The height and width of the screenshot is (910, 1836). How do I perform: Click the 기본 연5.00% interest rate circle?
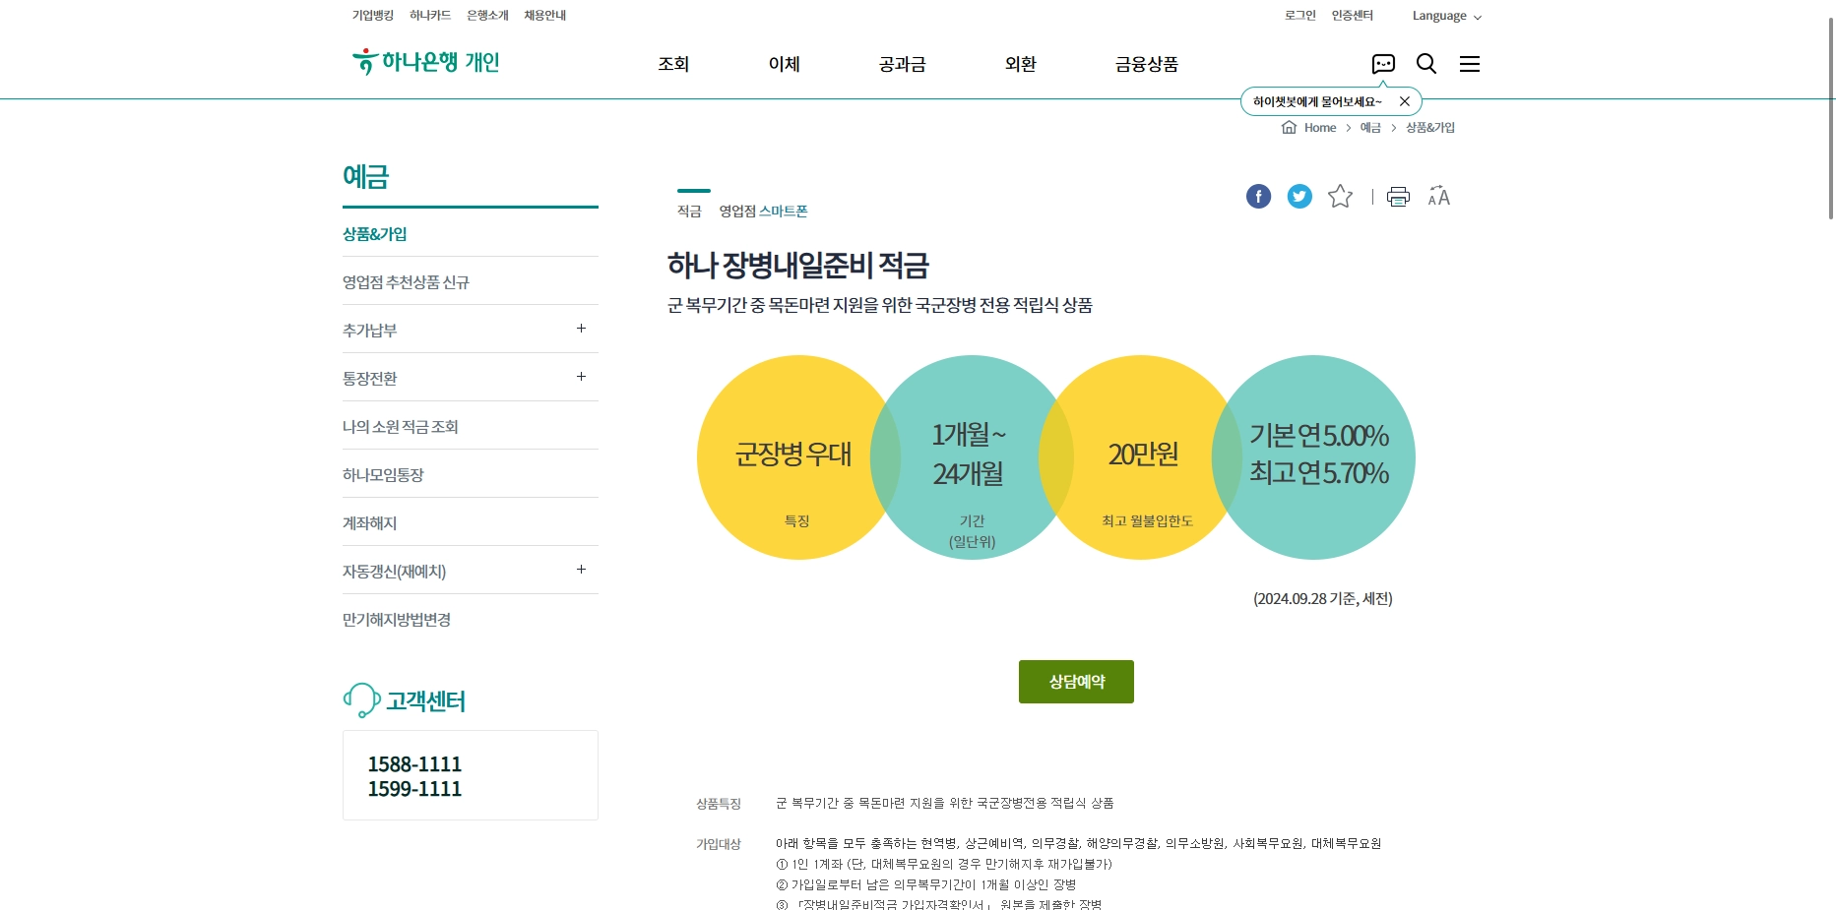click(x=1313, y=457)
